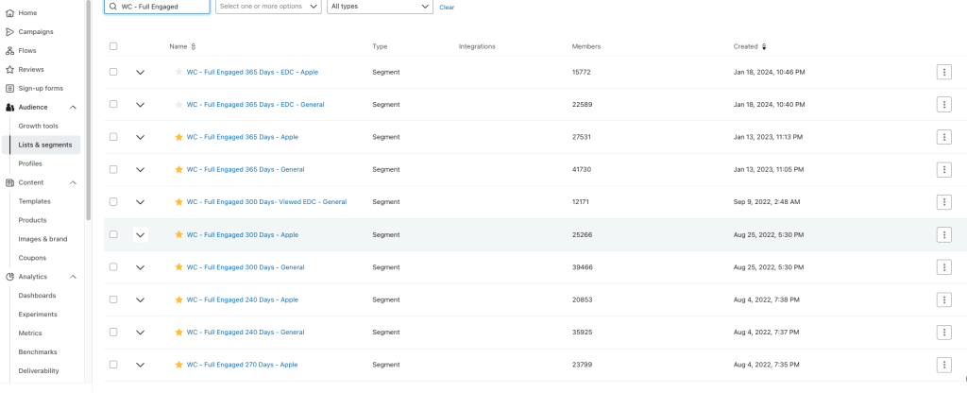Open WC - Full Engaged 270 Days - Apple segment
Screen dimensions: 967x393
pyautogui.click(x=242, y=365)
